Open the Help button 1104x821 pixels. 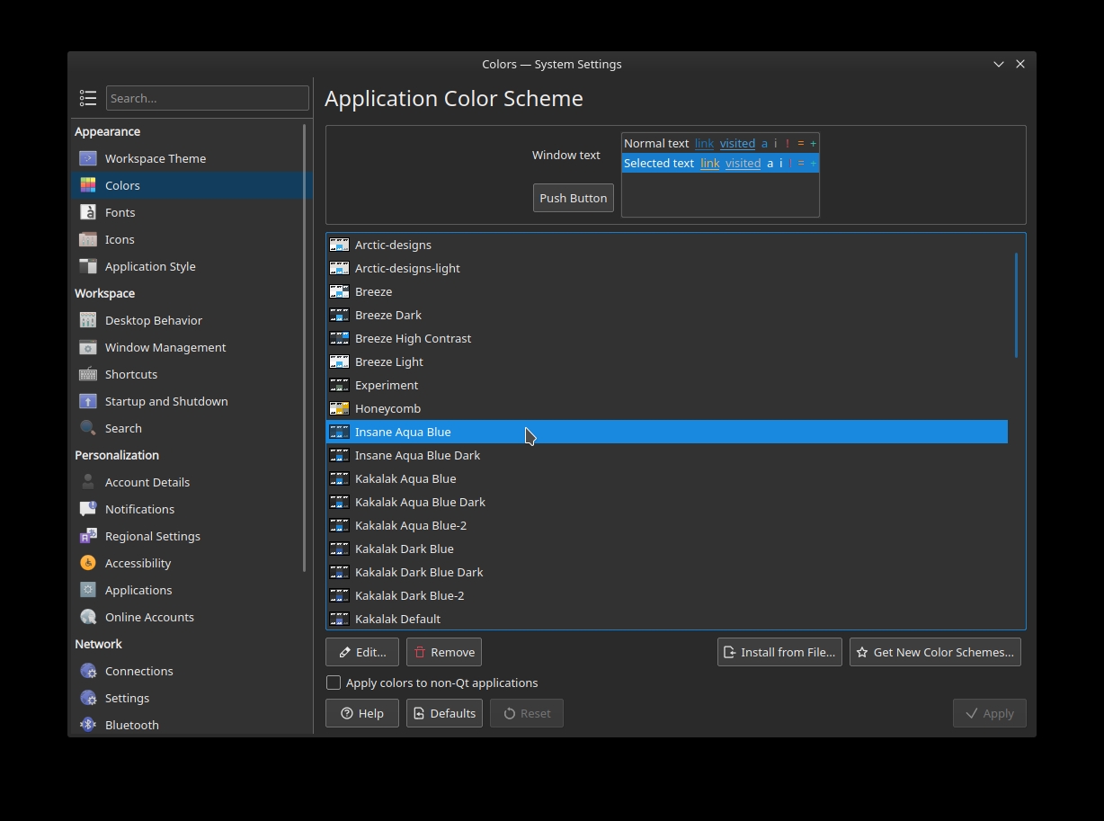click(x=362, y=713)
